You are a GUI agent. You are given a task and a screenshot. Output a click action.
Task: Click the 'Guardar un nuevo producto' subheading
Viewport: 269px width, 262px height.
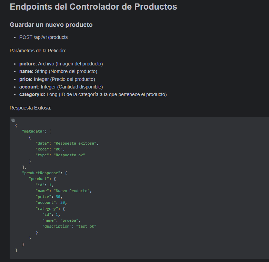coord(51,25)
